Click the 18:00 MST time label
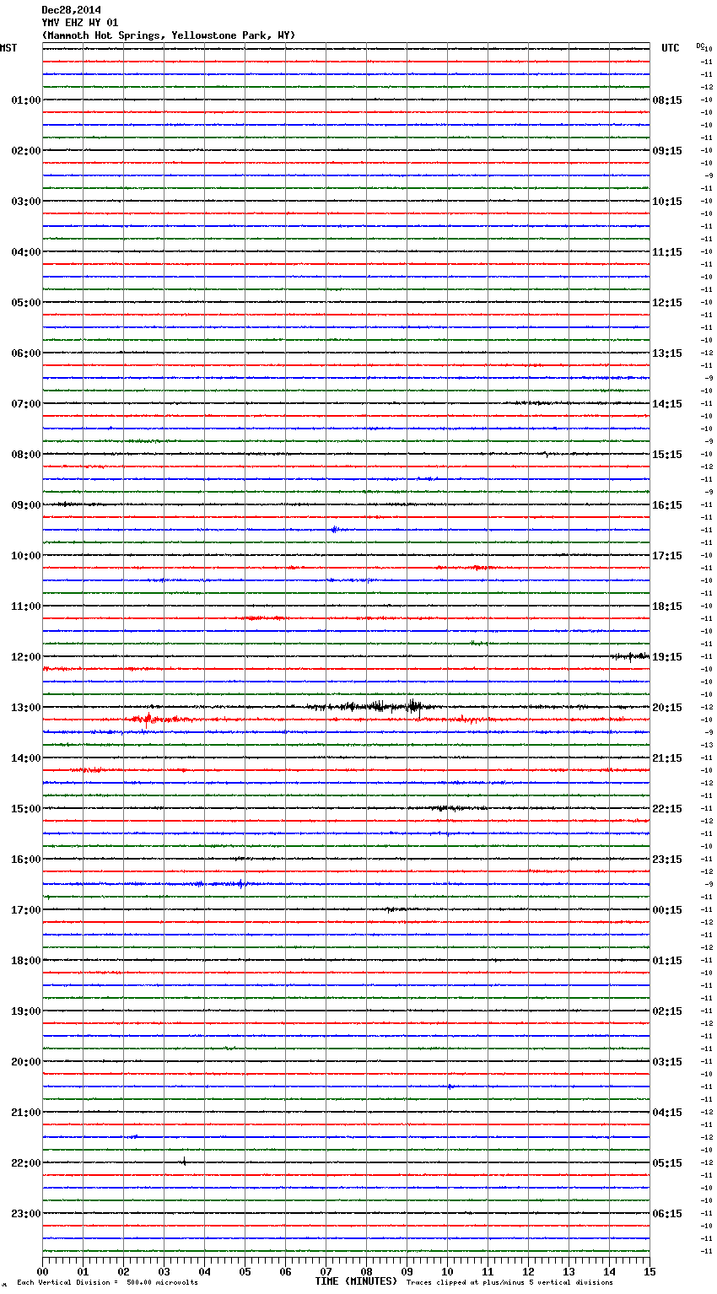717x1294 pixels. pyautogui.click(x=26, y=961)
